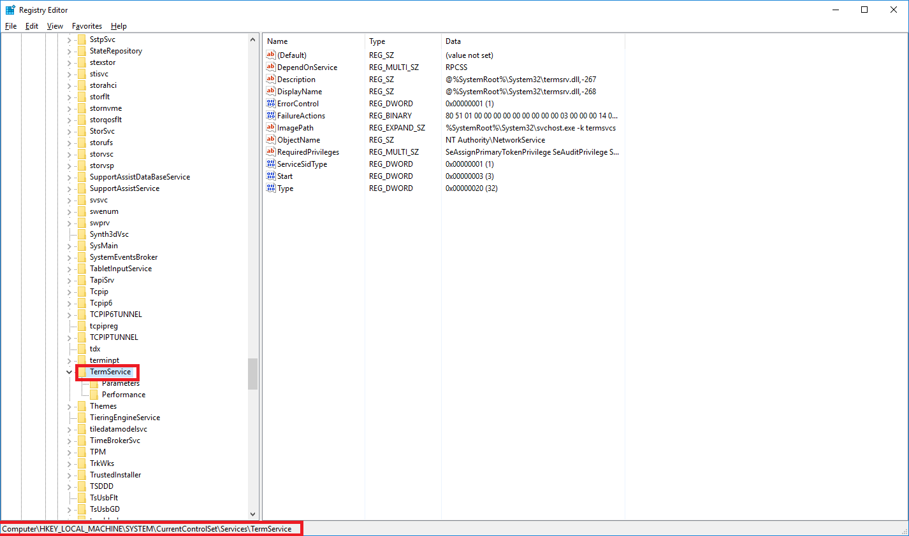Select the tiledatamodelsvc key

coord(119,429)
